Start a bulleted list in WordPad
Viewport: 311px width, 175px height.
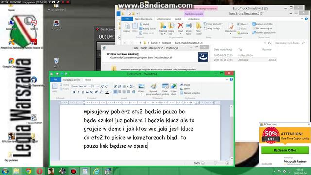tap(124, 86)
